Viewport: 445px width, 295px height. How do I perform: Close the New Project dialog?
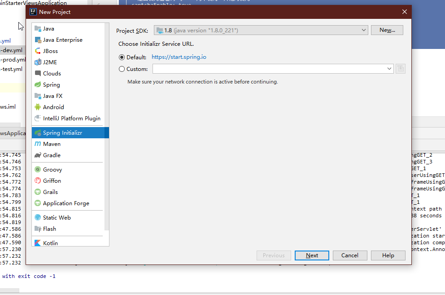click(x=405, y=12)
